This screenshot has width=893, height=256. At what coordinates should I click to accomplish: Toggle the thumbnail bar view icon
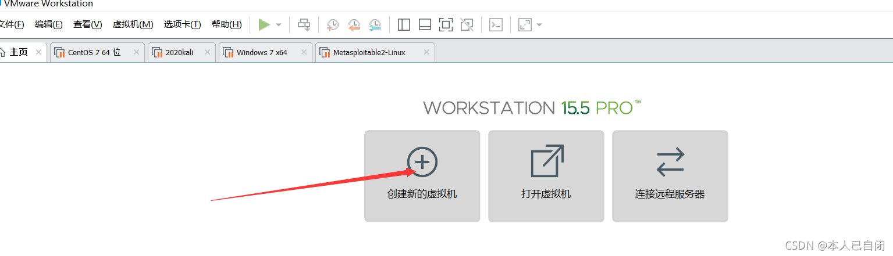(x=425, y=24)
